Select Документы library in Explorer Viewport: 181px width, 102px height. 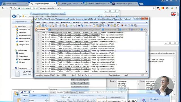22,56
